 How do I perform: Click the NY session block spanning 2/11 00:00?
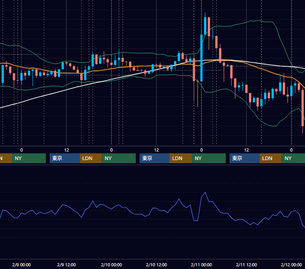click(x=209, y=158)
